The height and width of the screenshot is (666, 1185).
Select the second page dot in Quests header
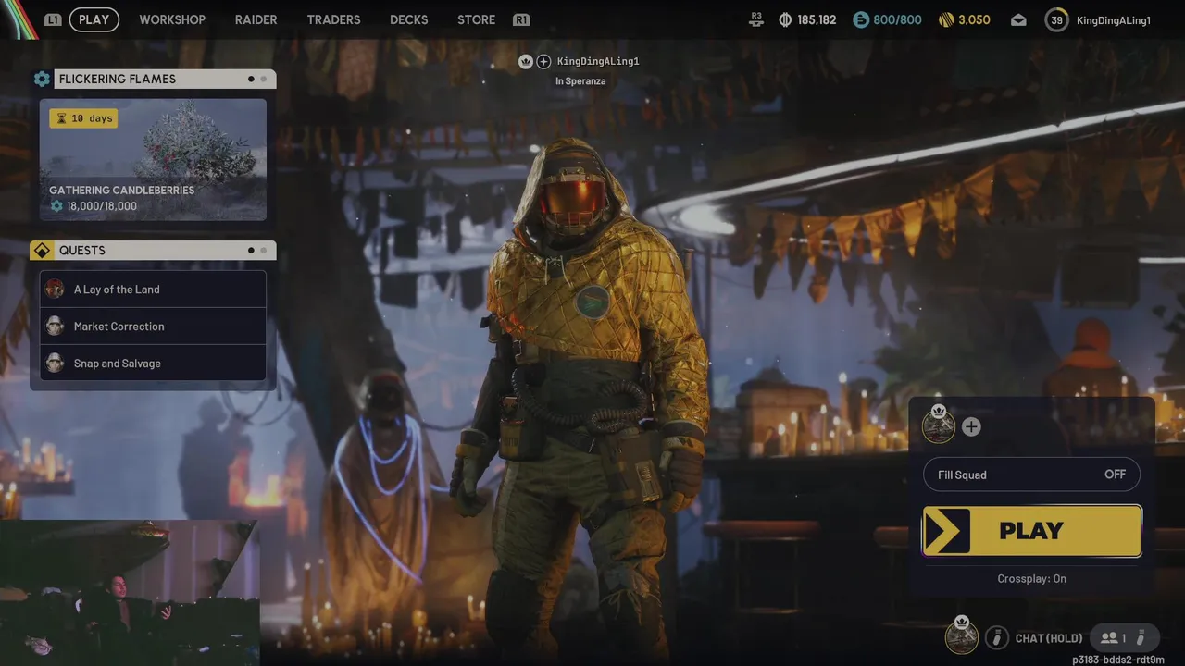point(263,251)
